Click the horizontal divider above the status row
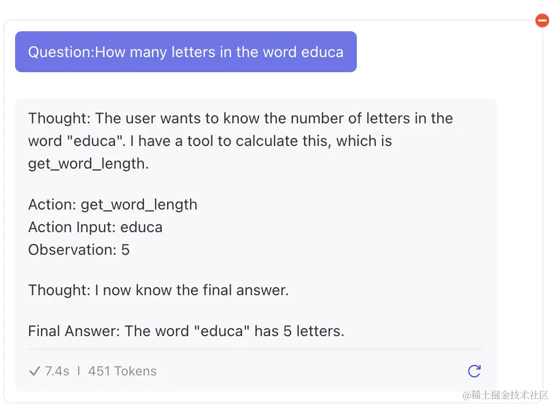 click(256, 349)
